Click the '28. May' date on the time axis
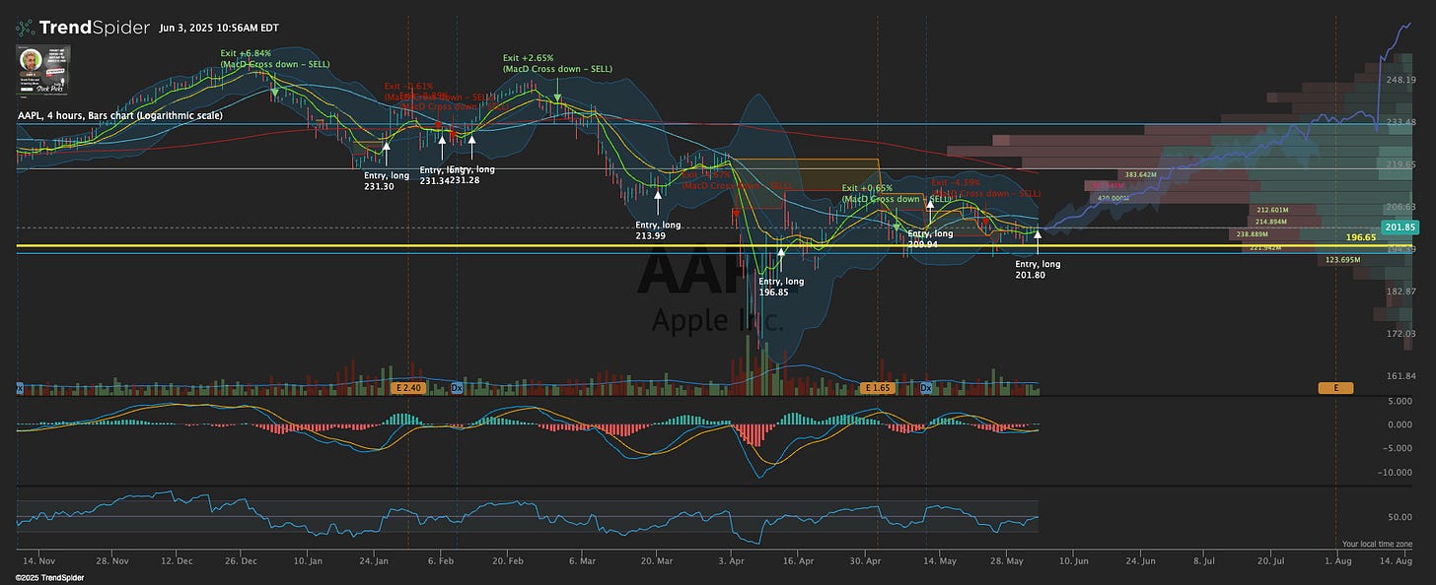This screenshot has width=1436, height=585. 1005,559
